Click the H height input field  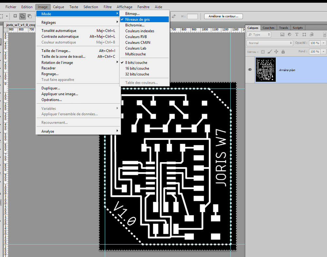[192, 16]
